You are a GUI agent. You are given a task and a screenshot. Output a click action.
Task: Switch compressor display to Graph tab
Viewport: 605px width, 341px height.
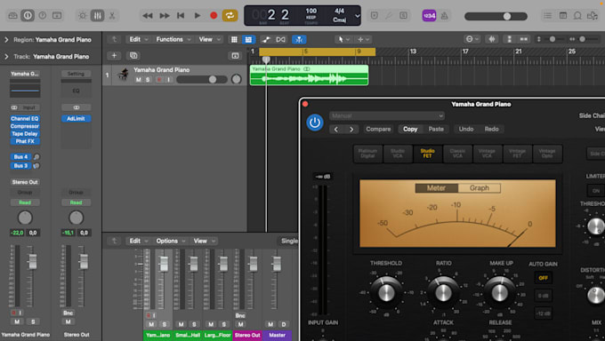point(480,188)
